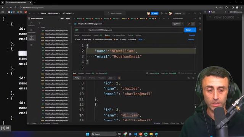The width and height of the screenshot is (244, 137).
Task: Open the request info icon beside Send
Action: point(200,30)
